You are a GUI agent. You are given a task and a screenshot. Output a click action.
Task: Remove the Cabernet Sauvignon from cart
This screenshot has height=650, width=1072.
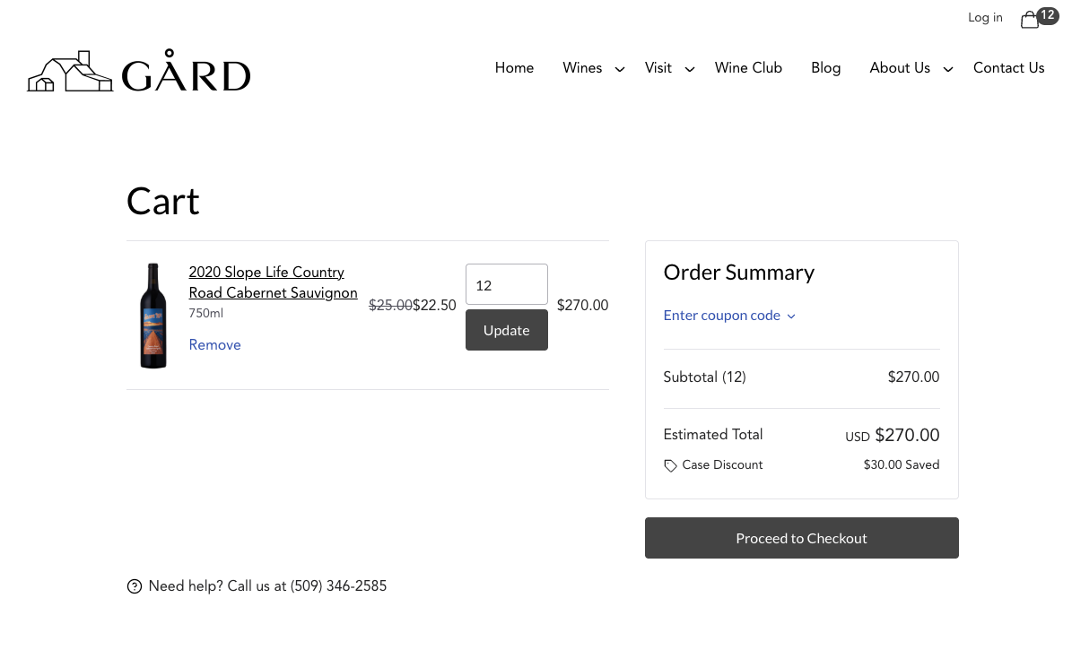coord(214,345)
